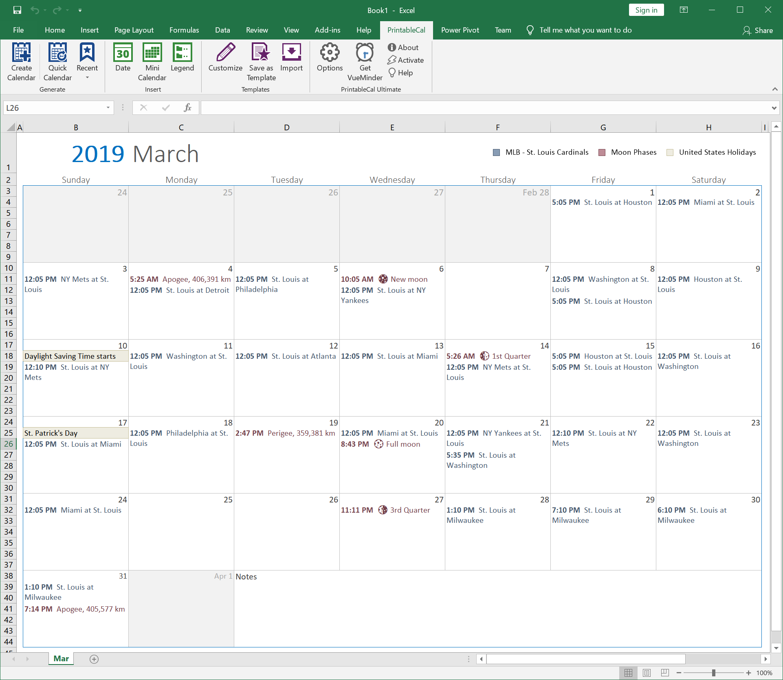Screen dimensions: 783x680
Task: Open the Data tab
Action: [x=222, y=30]
